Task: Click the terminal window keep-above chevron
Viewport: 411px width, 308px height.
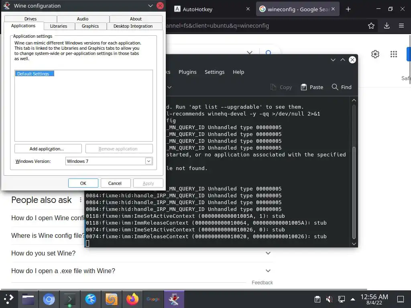Action: pyautogui.click(x=343, y=60)
